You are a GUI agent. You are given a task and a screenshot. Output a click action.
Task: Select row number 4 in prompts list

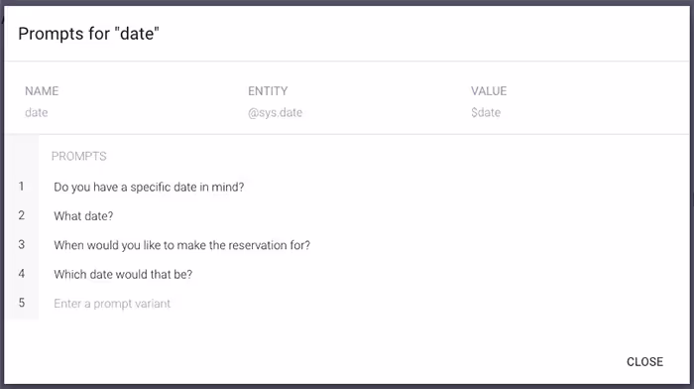(x=21, y=274)
